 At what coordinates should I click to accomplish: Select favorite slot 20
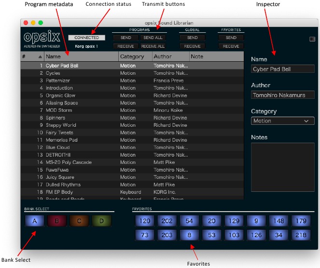(x=211, y=221)
